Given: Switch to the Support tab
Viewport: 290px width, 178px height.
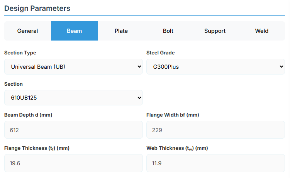Looking at the screenshot, I should click(x=215, y=31).
